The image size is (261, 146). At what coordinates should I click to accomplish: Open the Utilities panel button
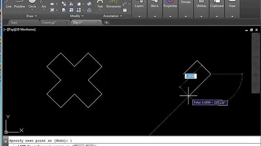pyautogui.click(x=201, y=4)
